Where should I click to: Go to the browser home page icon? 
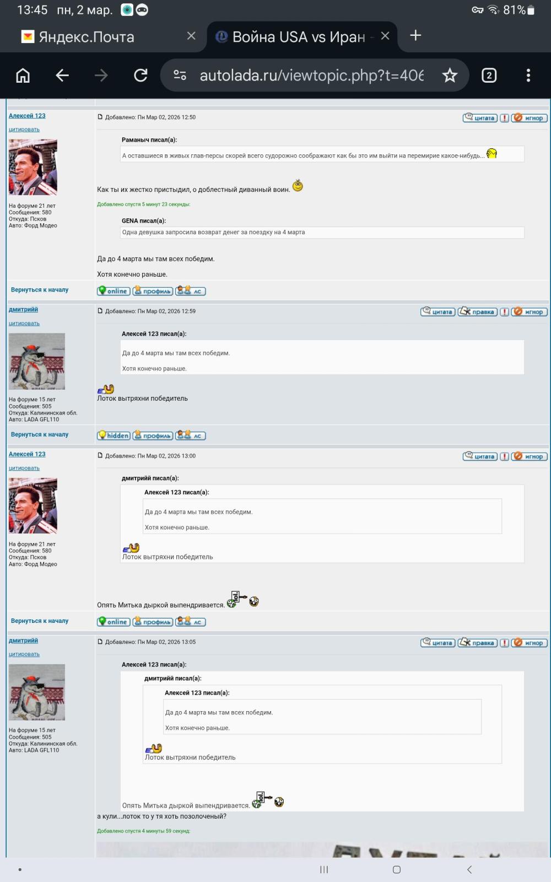(23, 75)
